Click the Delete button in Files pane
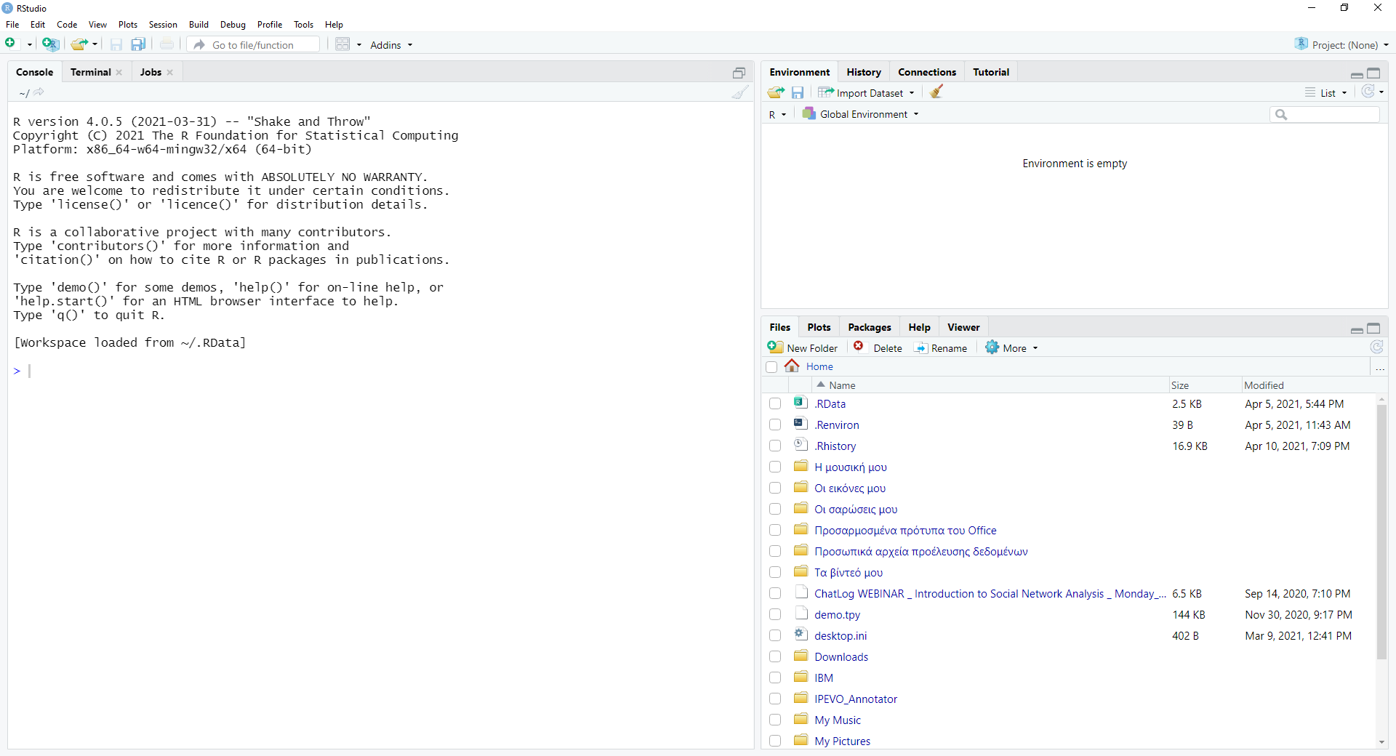Image resolution: width=1396 pixels, height=756 pixels. pyautogui.click(x=878, y=348)
